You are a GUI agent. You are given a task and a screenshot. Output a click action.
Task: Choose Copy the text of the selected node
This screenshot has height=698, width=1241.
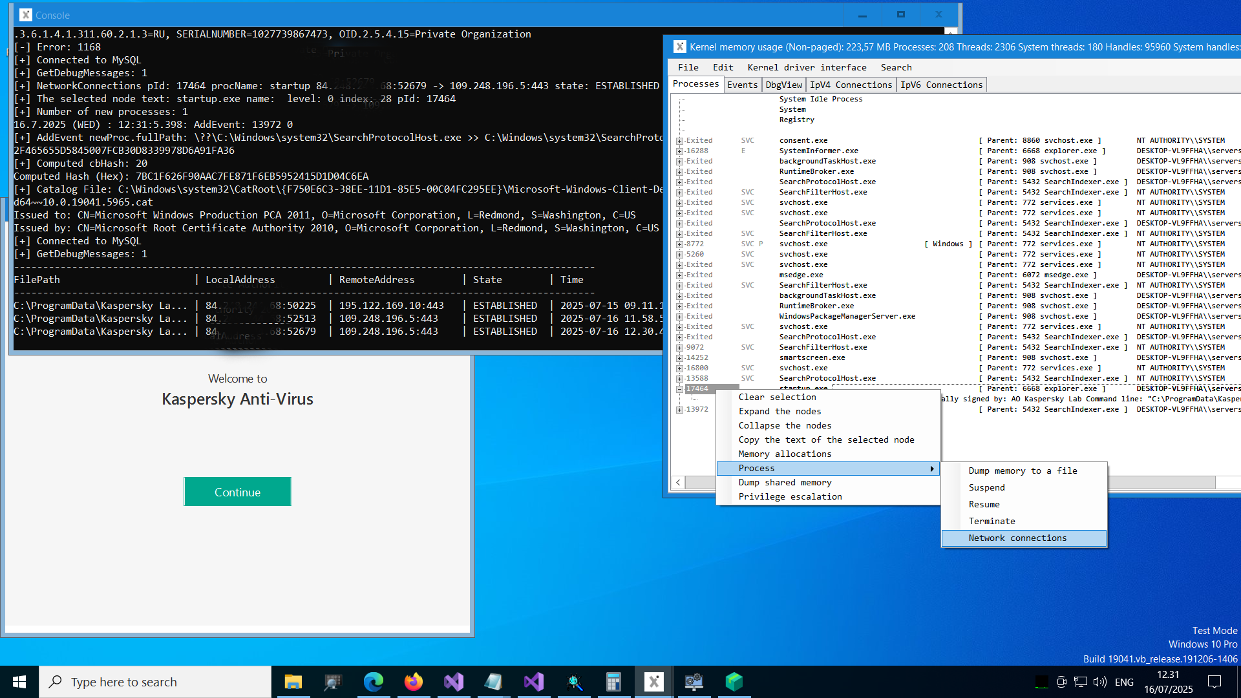(x=828, y=439)
